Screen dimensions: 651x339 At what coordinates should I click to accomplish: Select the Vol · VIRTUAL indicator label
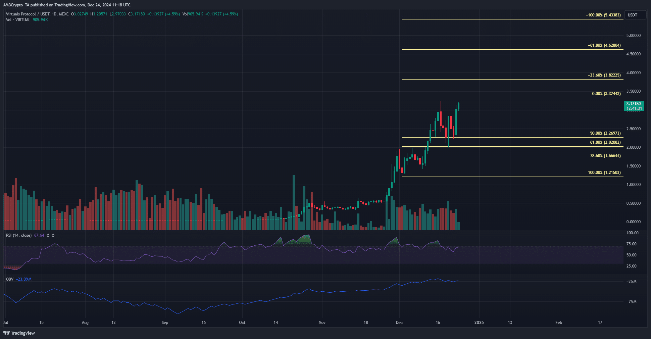(18, 20)
